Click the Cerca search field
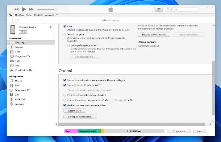Screen dimensions: 221x142 point(182,9)
